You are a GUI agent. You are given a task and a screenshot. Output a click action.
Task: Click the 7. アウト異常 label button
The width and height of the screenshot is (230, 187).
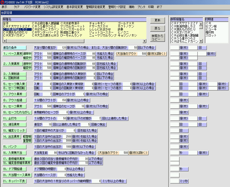pos(15,94)
